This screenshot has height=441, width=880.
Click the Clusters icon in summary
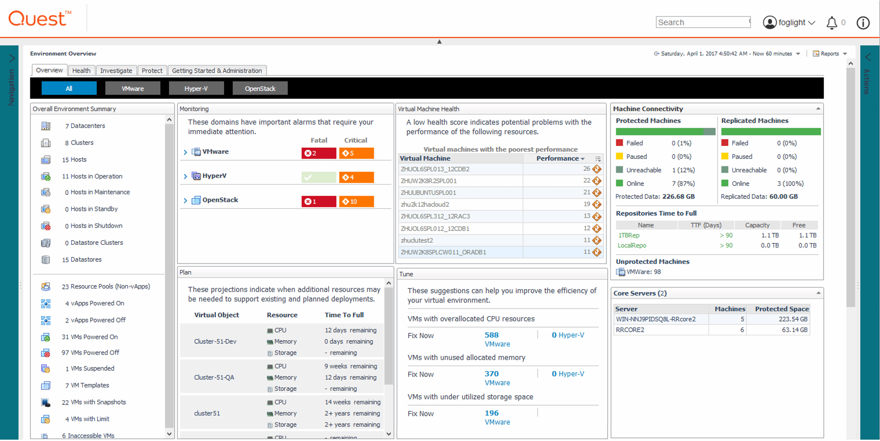tap(46, 143)
